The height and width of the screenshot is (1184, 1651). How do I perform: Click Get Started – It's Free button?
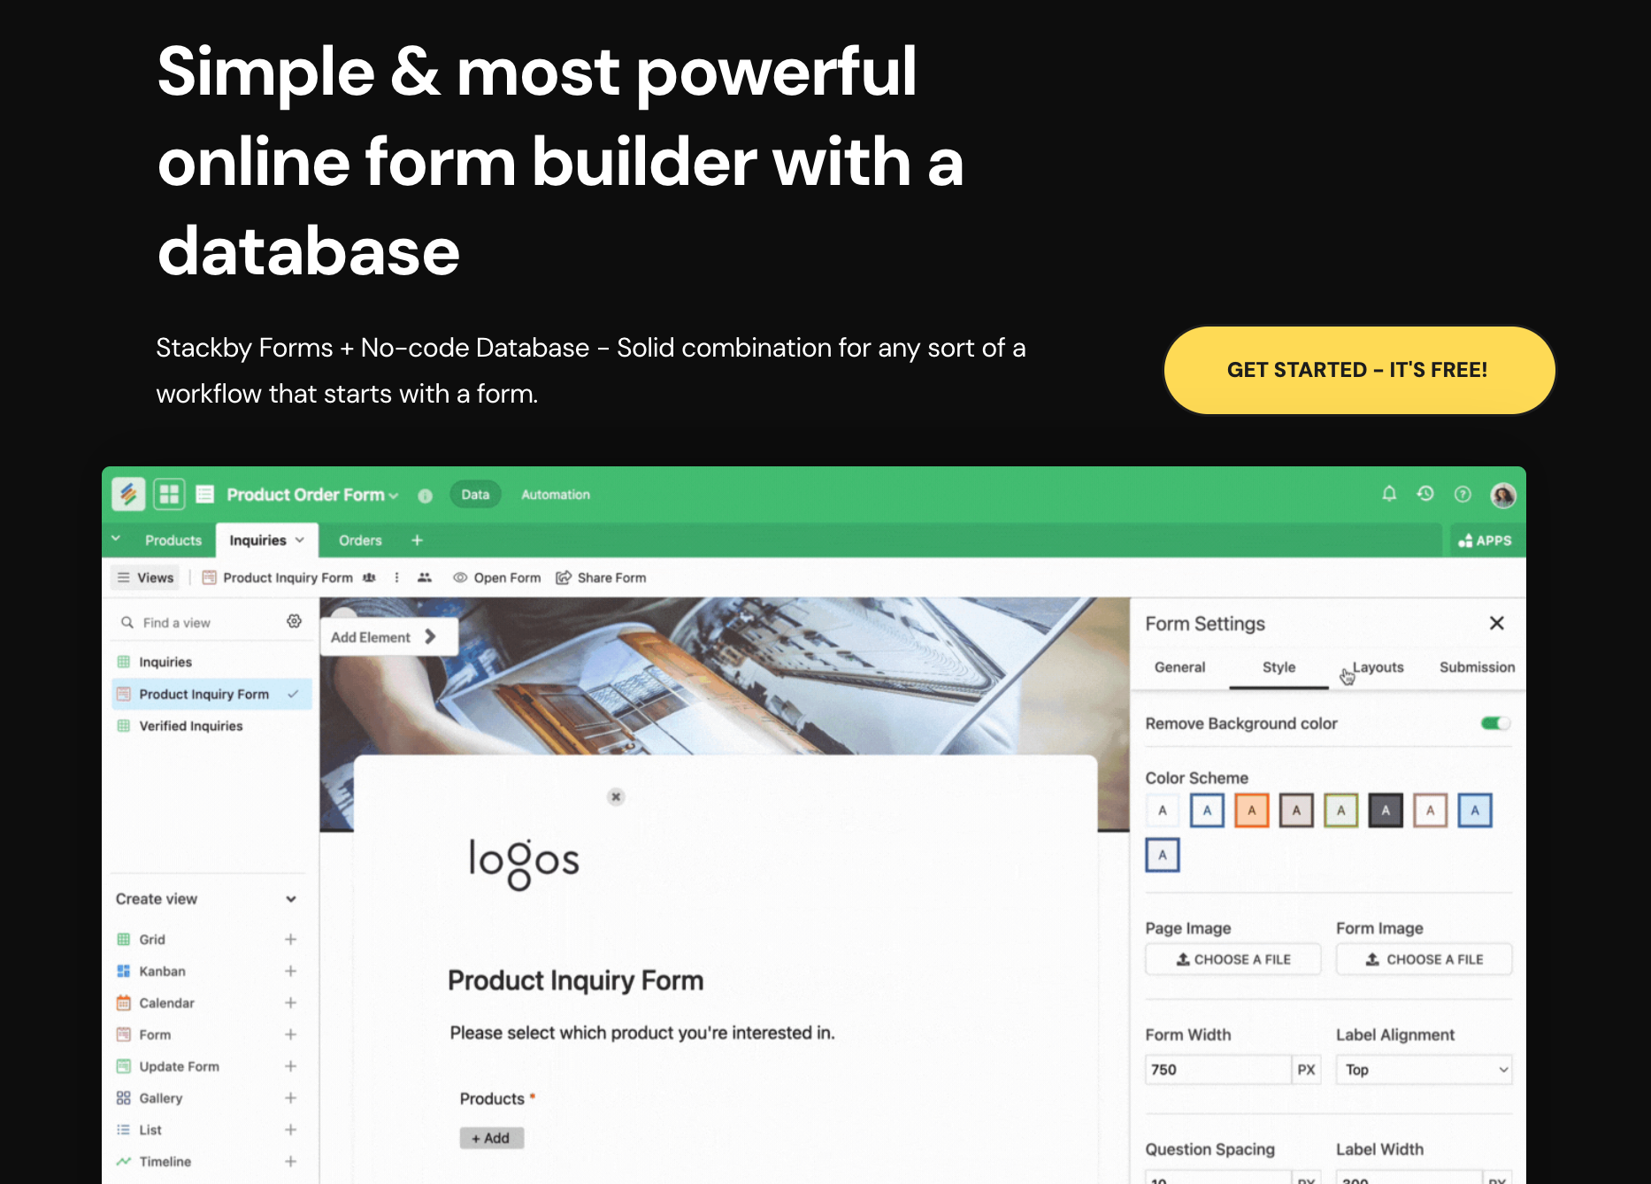[1358, 370]
